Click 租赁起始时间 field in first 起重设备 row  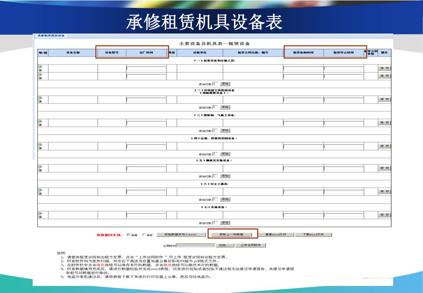click(303, 69)
